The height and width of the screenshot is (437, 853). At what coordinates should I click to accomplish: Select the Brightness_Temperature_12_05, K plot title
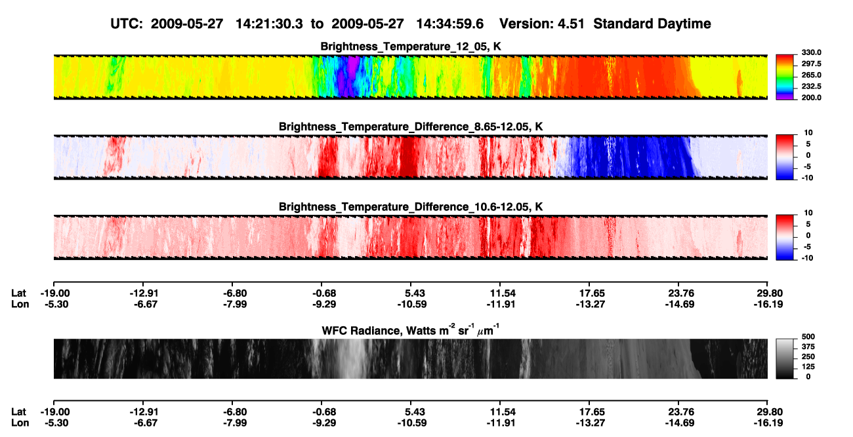411,47
